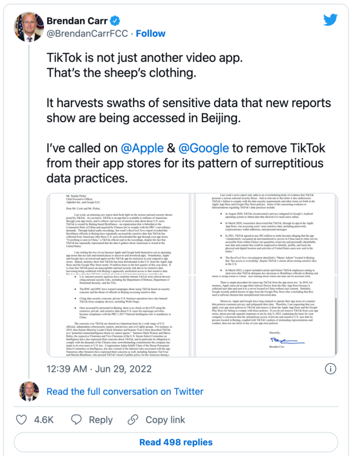This screenshot has height=456, width=352.
Task: Click the heart like icon
Action: pyautogui.click(x=21, y=420)
